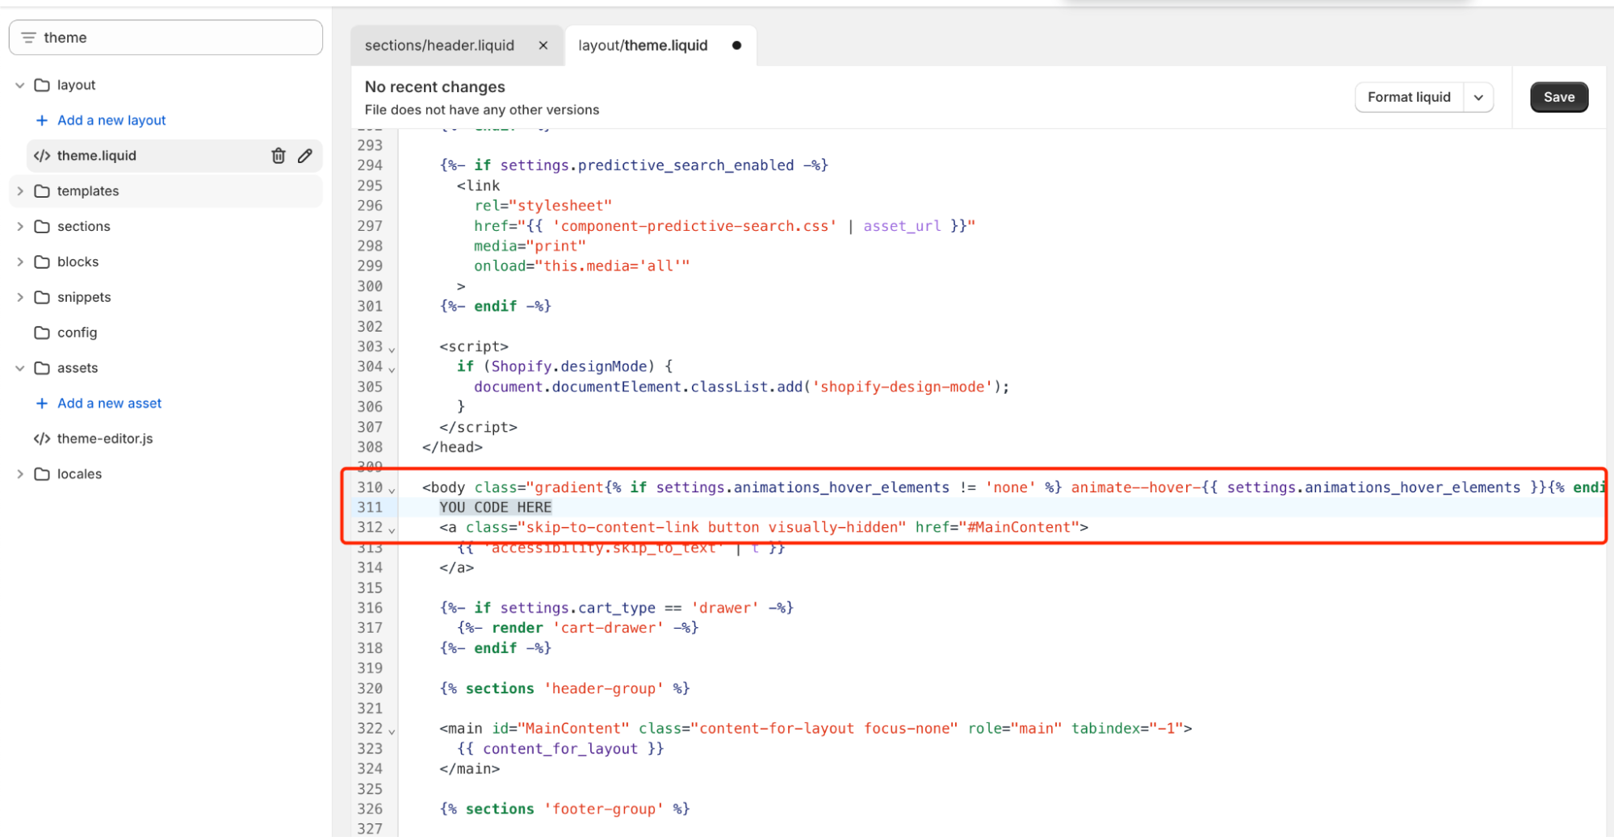Fold the main element at line 322

click(x=392, y=731)
